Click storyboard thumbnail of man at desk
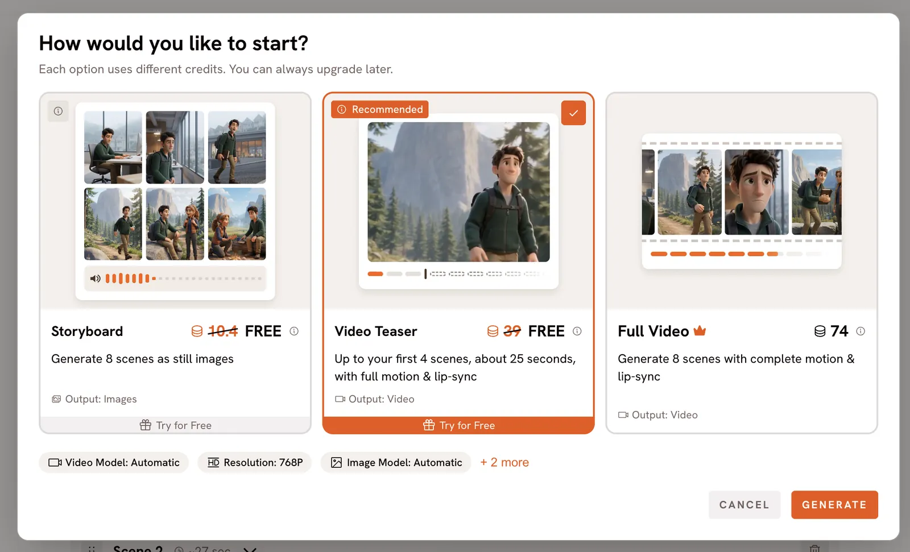The height and width of the screenshot is (552, 910). [113, 147]
